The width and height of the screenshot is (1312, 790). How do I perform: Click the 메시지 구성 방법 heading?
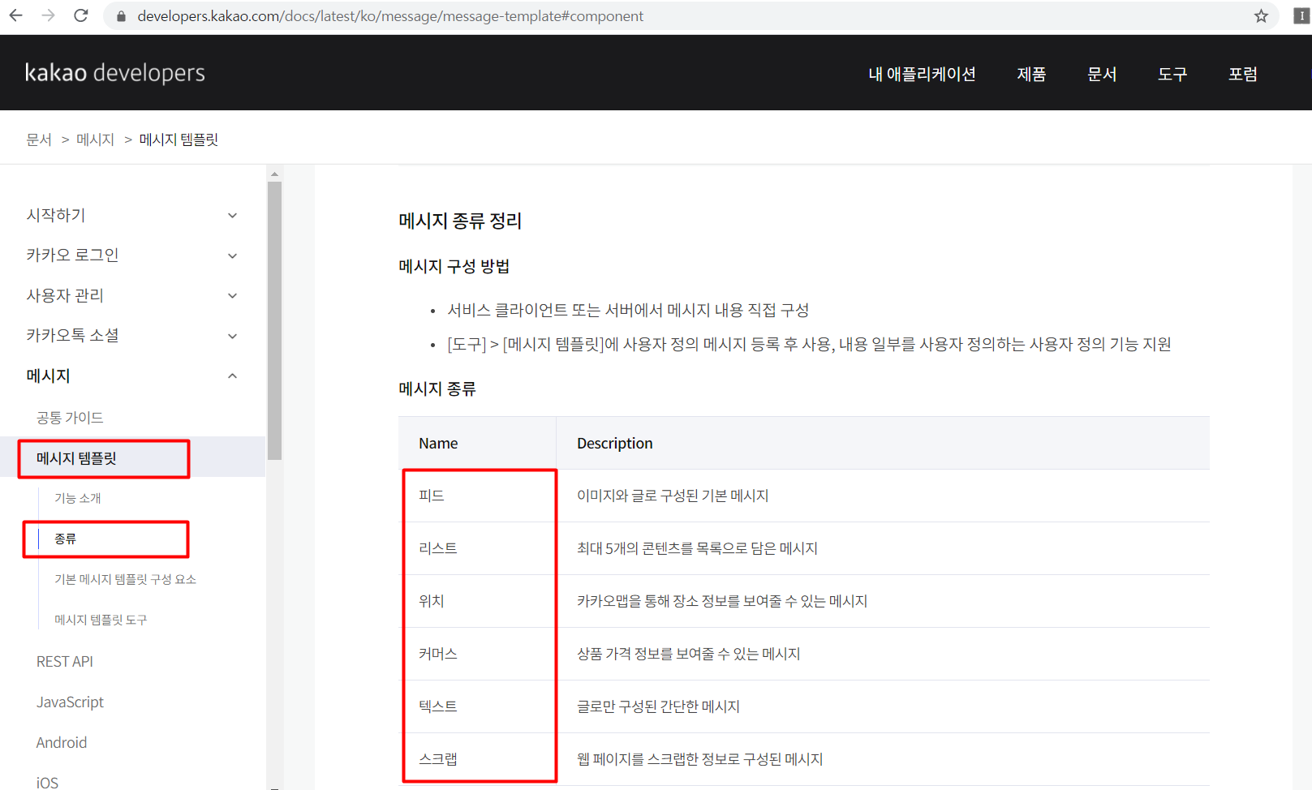pyautogui.click(x=454, y=266)
